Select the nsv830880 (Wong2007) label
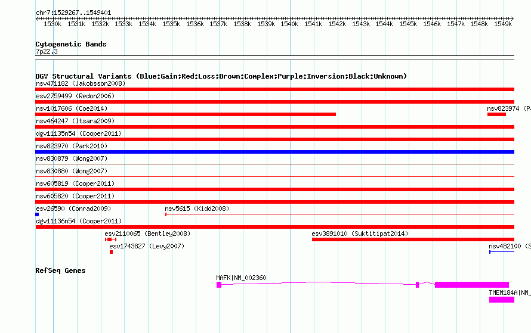Image resolution: width=531 pixels, height=333 pixels. click(72, 171)
